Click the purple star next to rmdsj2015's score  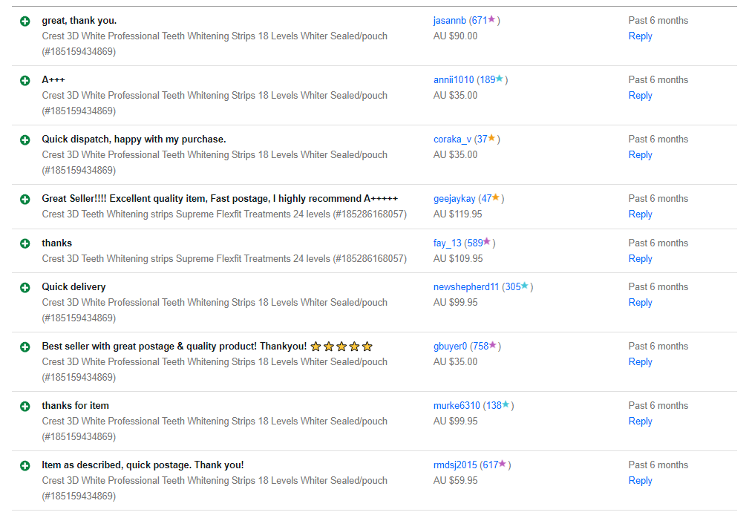(502, 464)
